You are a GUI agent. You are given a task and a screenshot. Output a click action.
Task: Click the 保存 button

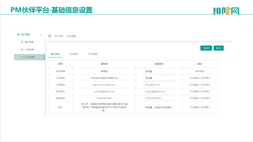[x=219, y=48]
